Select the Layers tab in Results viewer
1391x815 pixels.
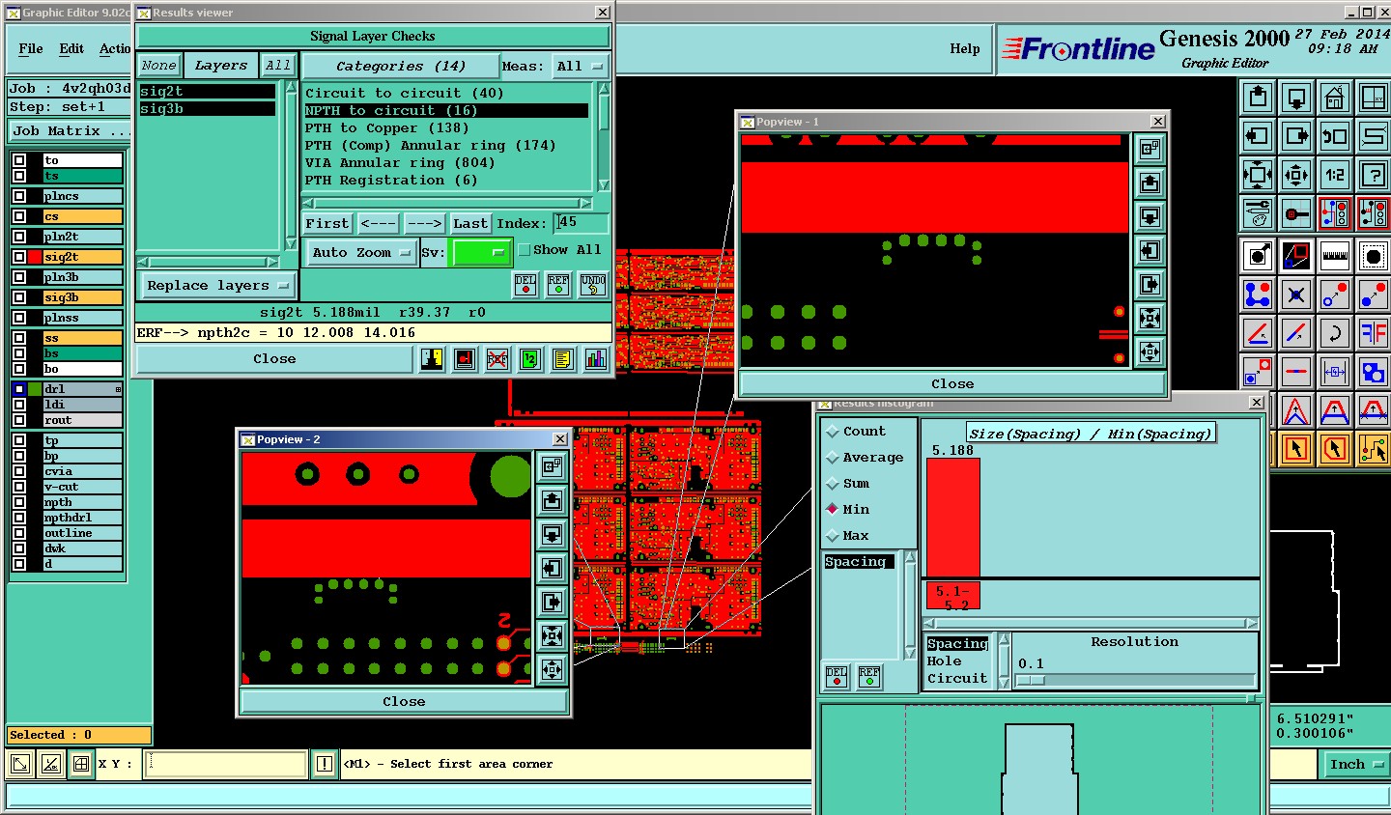coord(221,66)
